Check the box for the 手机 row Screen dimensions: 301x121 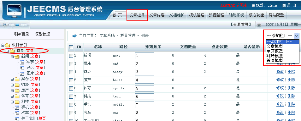(x=71, y=105)
